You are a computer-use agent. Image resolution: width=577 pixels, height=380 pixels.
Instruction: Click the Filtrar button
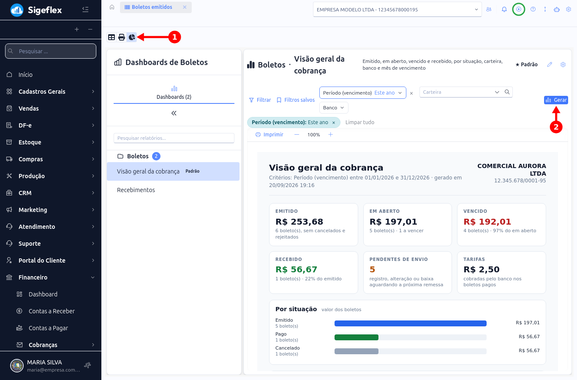[x=260, y=100]
